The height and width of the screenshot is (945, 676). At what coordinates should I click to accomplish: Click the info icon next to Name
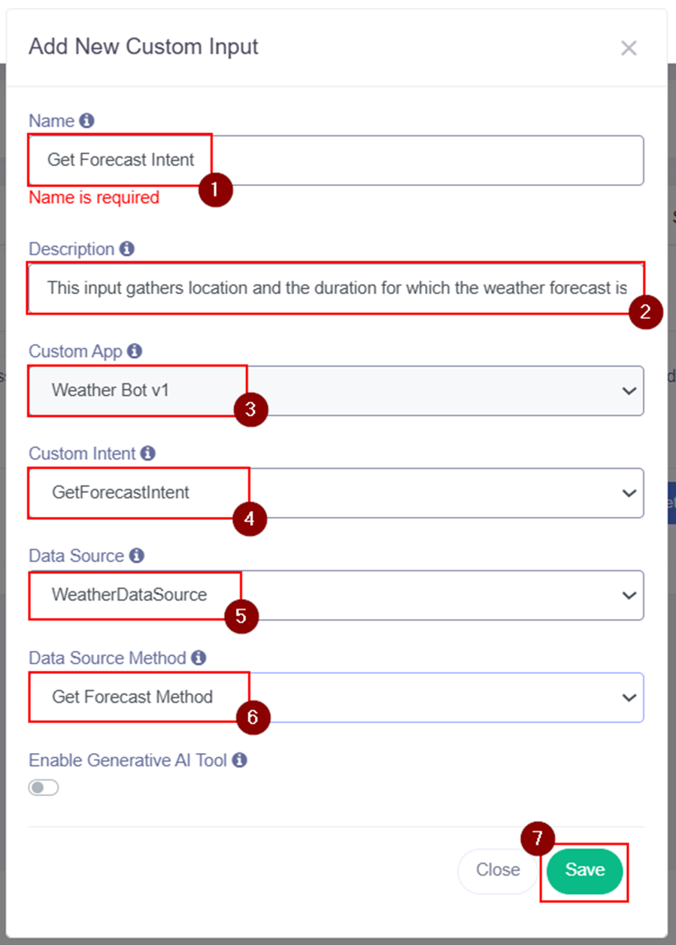click(x=87, y=120)
